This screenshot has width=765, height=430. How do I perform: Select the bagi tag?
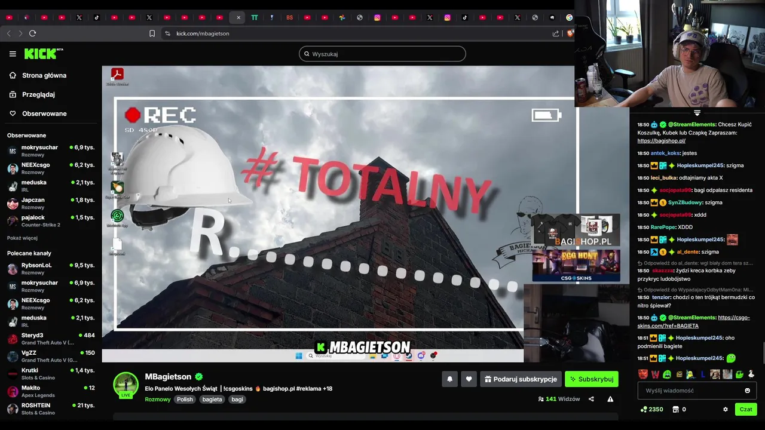point(237,400)
